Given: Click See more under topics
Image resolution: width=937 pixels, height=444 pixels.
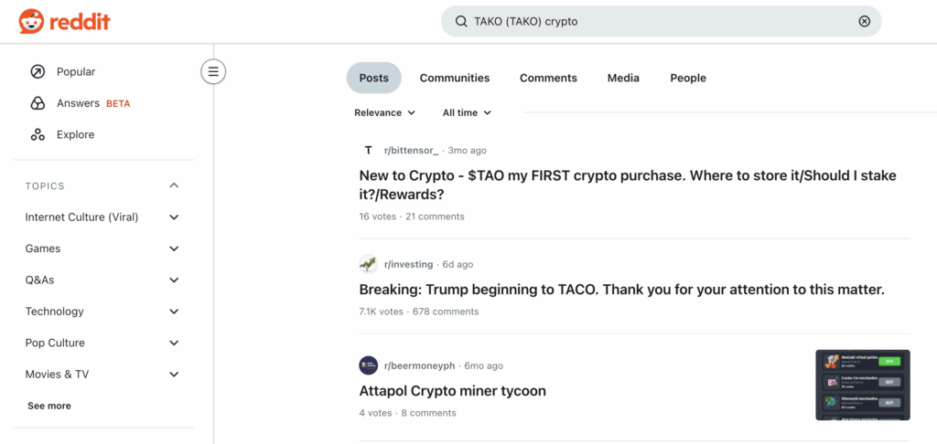Looking at the screenshot, I should [x=49, y=406].
